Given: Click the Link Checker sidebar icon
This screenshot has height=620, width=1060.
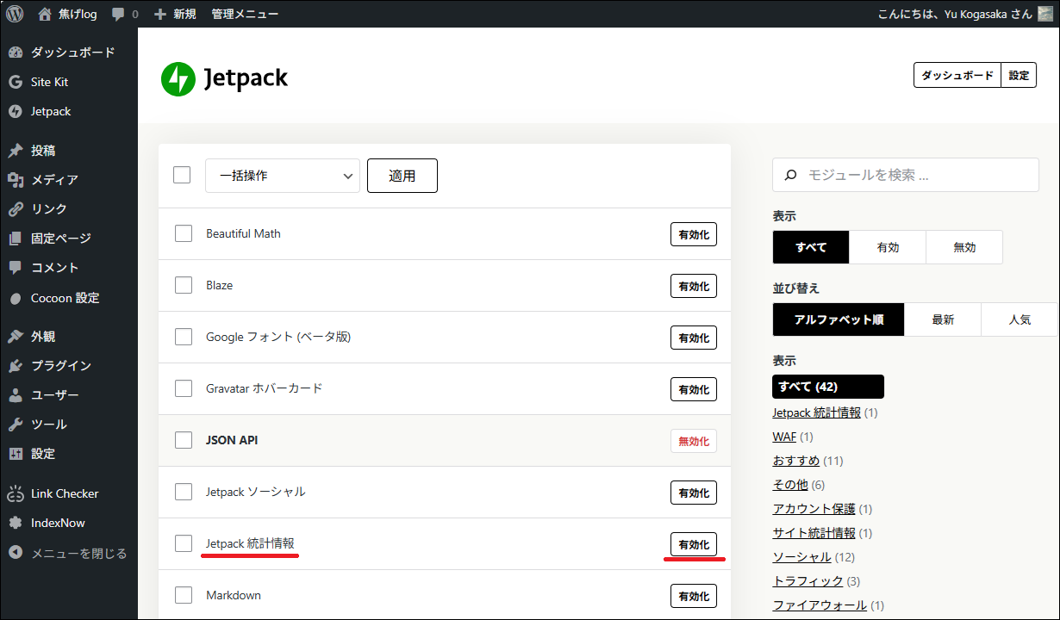Looking at the screenshot, I should (x=15, y=493).
